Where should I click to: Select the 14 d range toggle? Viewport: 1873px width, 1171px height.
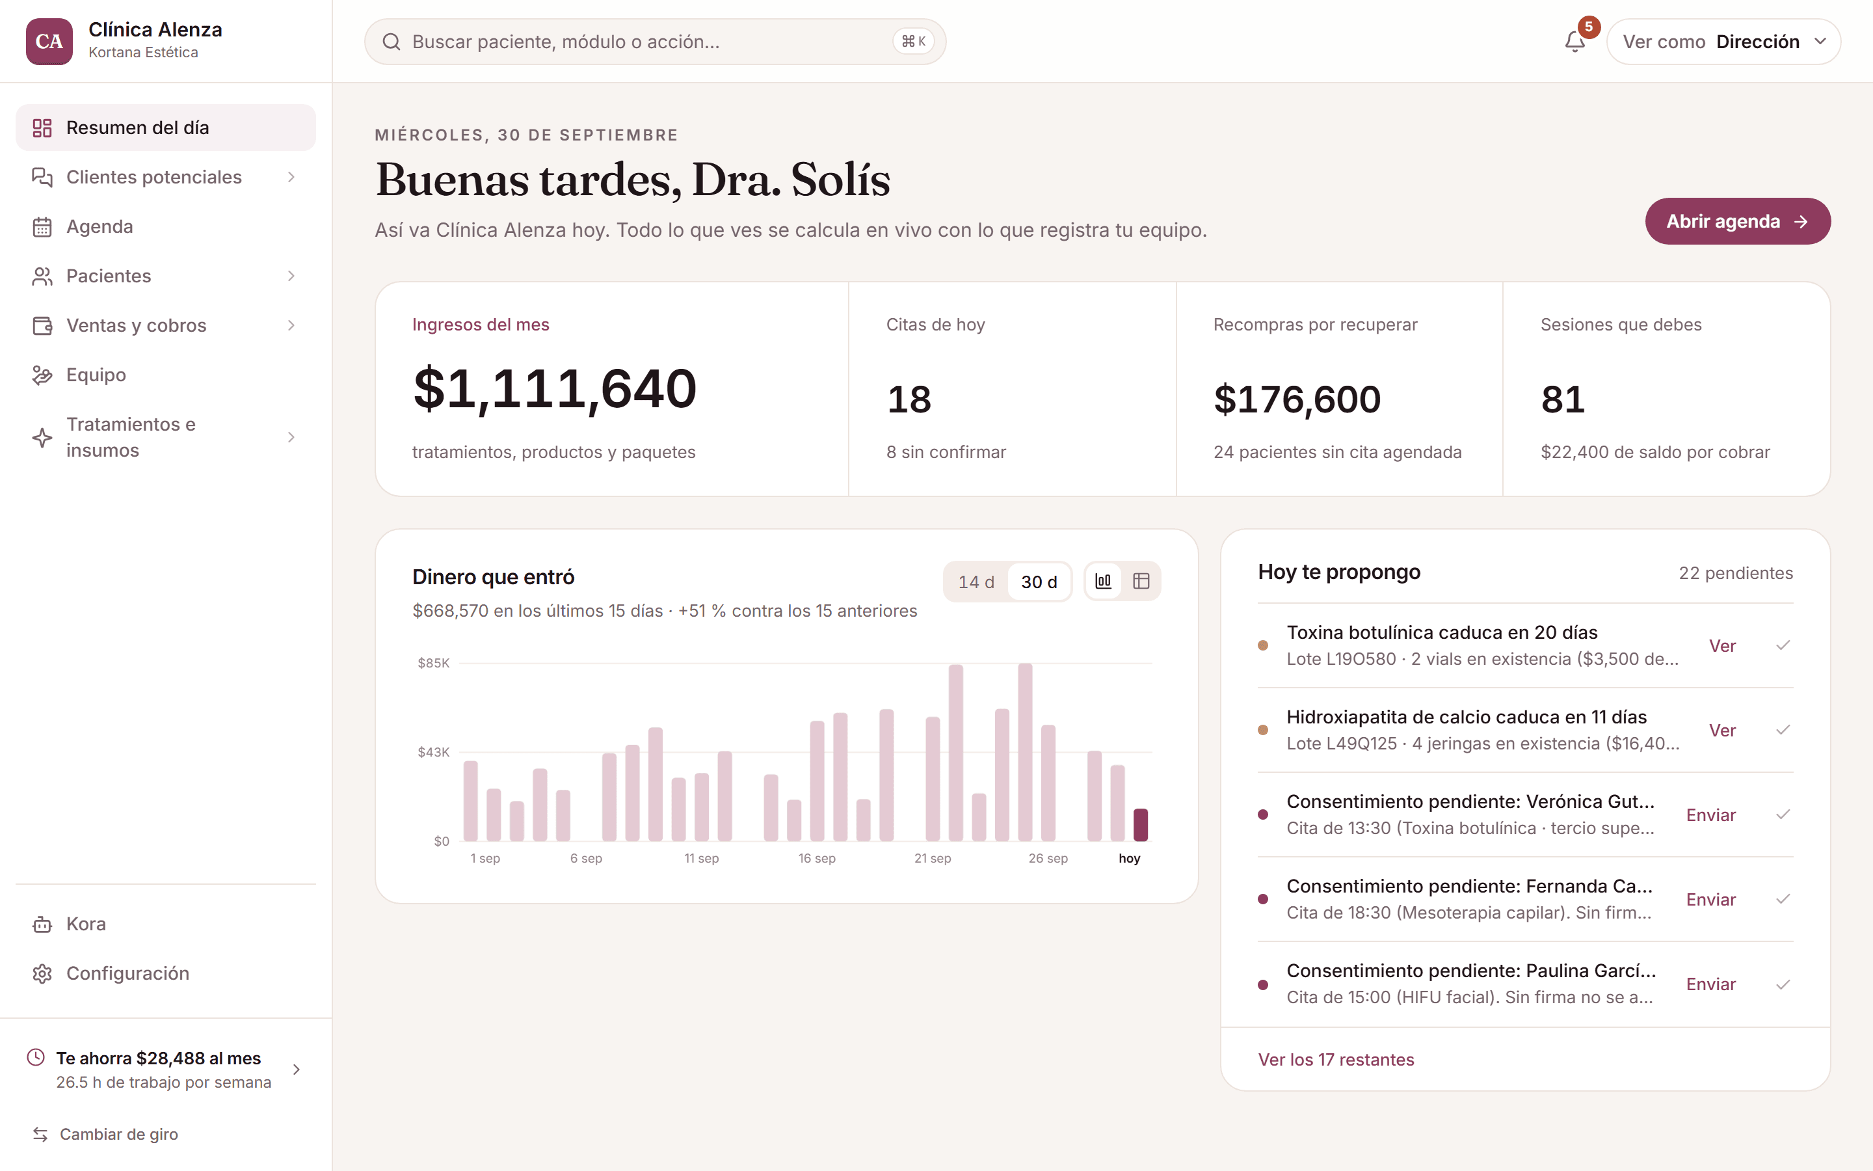coord(976,582)
